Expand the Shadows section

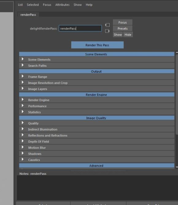[x=97, y=154]
